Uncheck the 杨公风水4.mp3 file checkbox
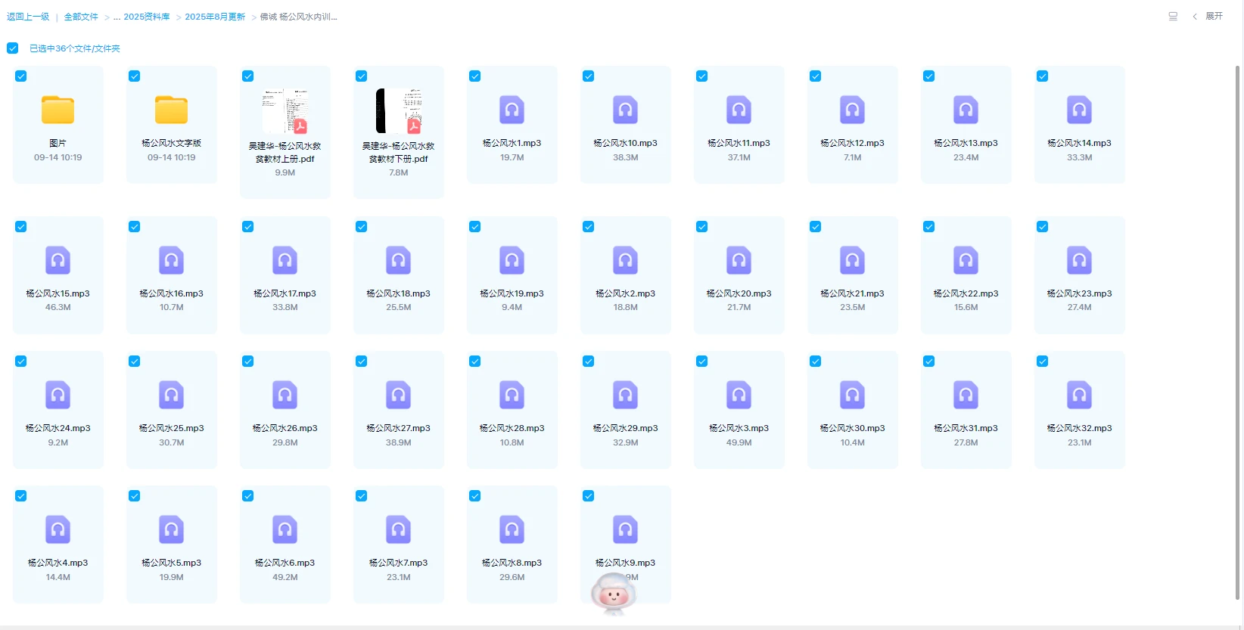 pyautogui.click(x=21, y=496)
